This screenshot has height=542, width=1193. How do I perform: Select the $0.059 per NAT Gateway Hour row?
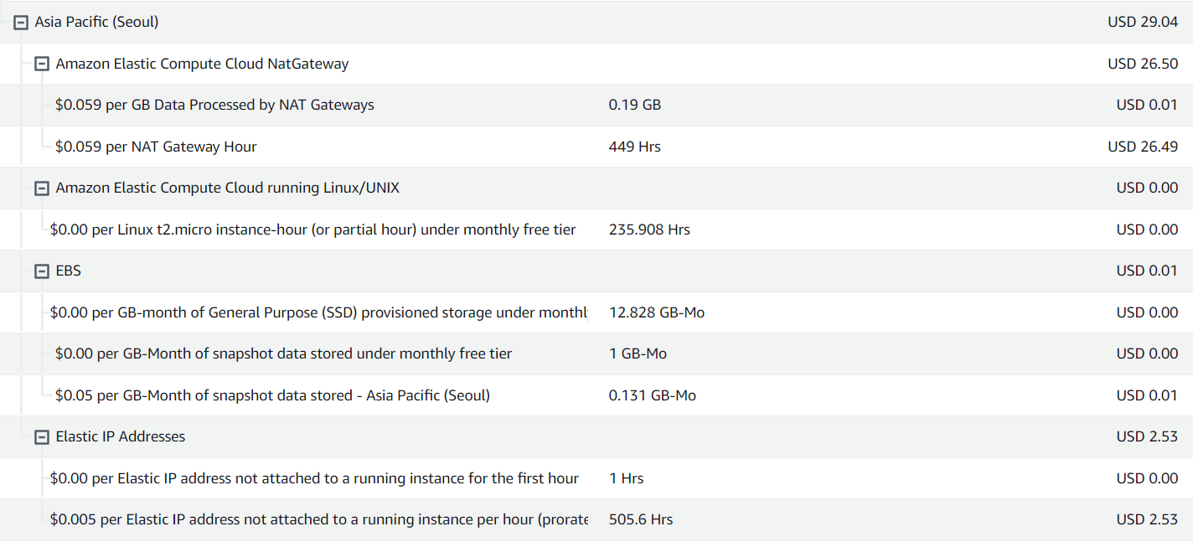(x=596, y=147)
